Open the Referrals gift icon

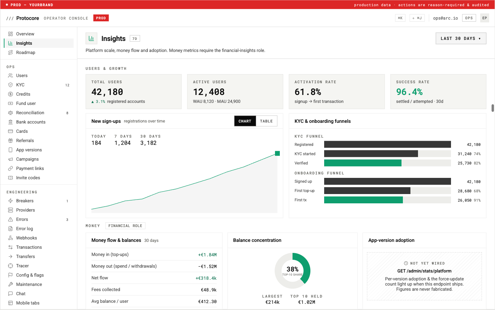coord(10,141)
